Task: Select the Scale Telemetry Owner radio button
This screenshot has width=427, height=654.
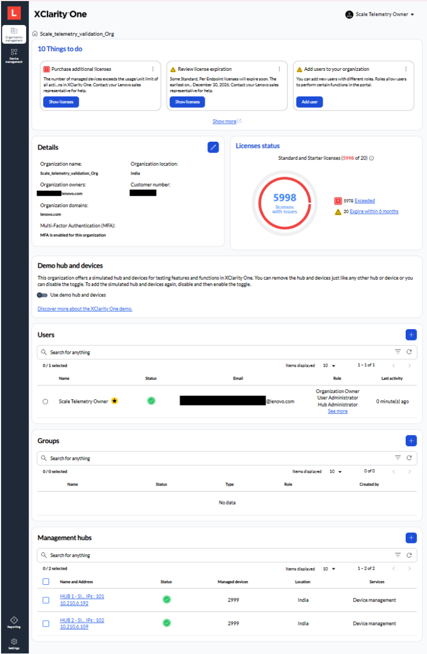Action: pos(45,402)
